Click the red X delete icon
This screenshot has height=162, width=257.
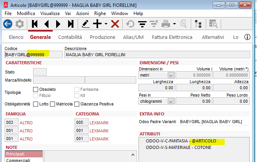(x=115, y=24)
